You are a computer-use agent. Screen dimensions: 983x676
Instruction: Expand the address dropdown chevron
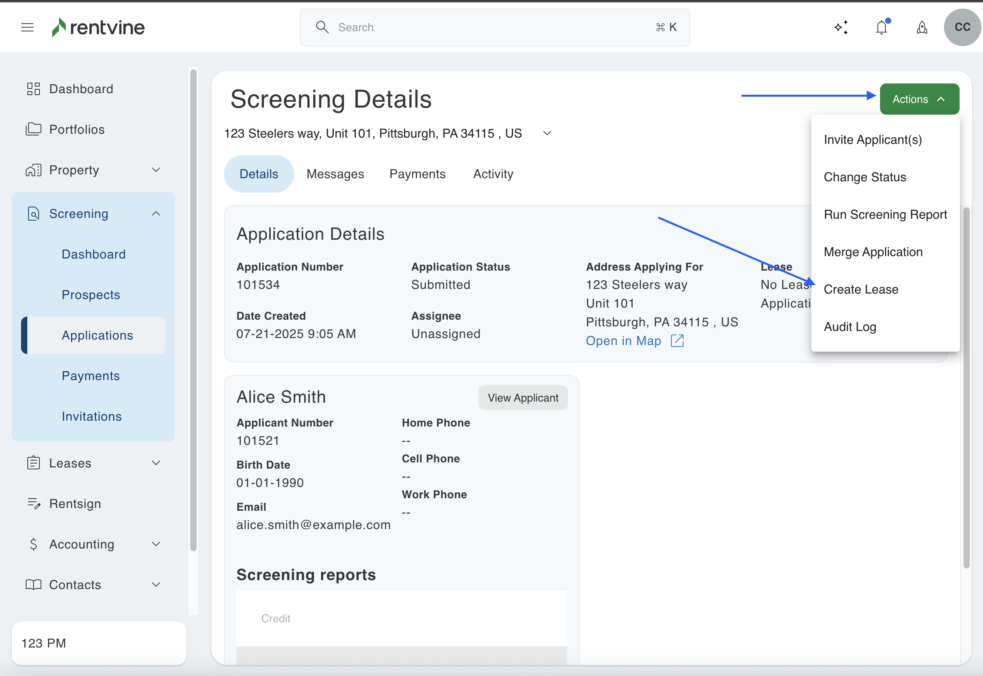[547, 133]
